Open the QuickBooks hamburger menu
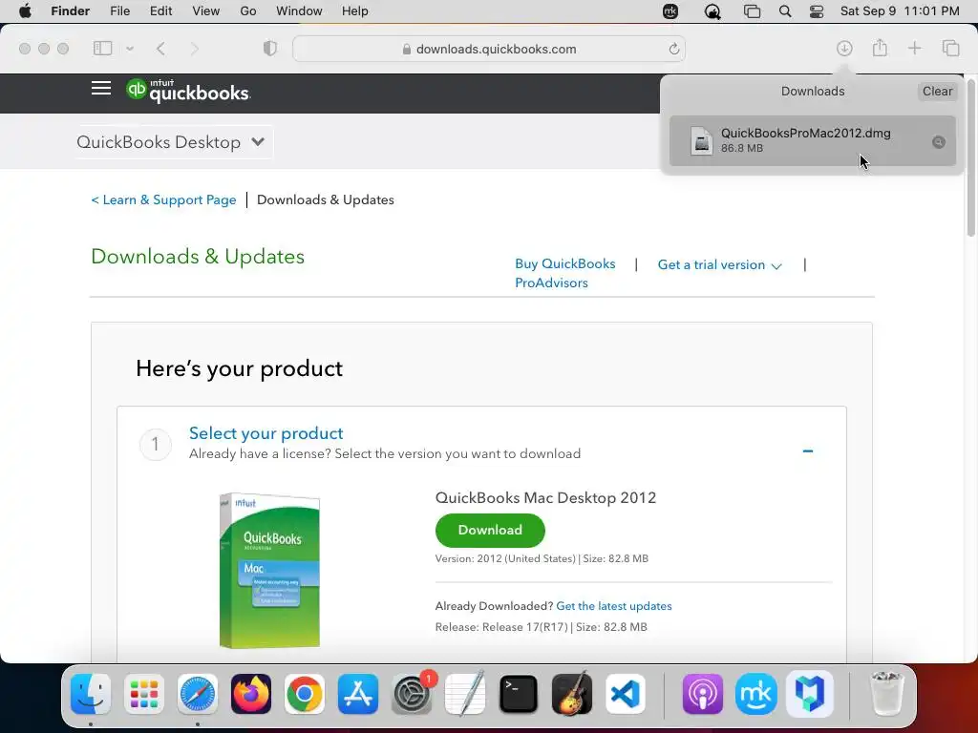 pos(101,88)
